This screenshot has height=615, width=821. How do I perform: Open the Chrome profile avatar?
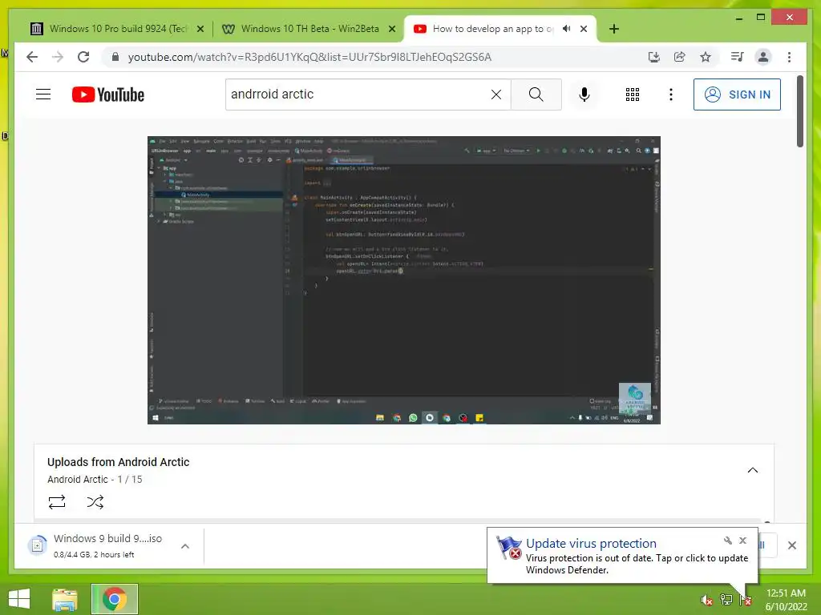click(763, 57)
